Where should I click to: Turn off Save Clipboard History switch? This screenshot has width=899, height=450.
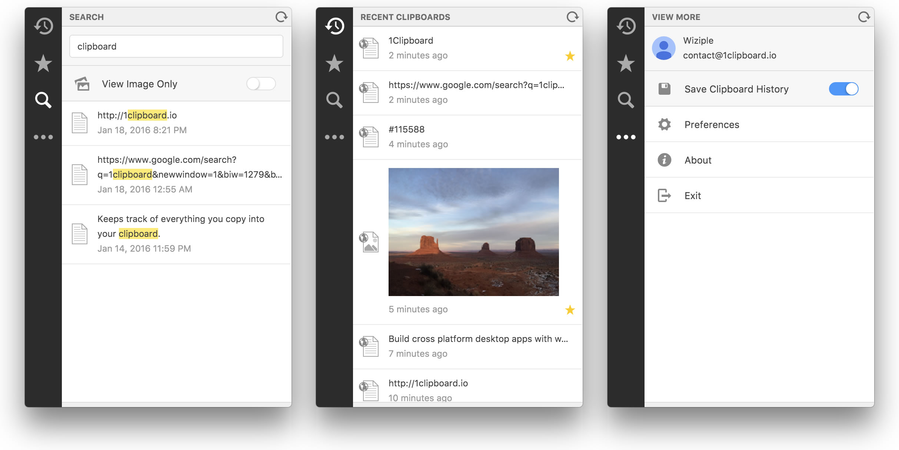click(843, 89)
